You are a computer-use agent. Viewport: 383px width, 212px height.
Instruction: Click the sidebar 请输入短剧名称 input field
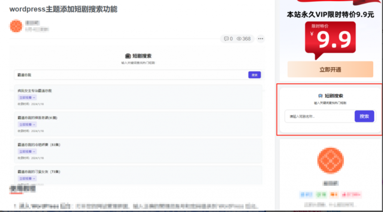[320, 116]
